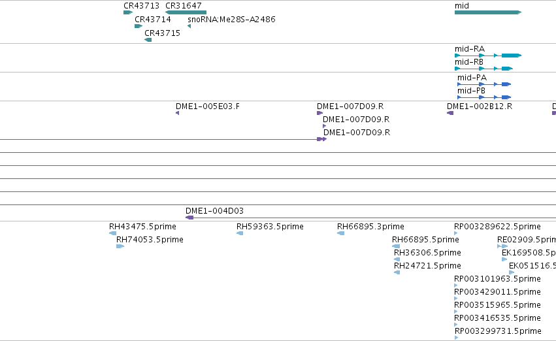
Task: Click the RE02909.5prime EST
Action: (502, 246)
